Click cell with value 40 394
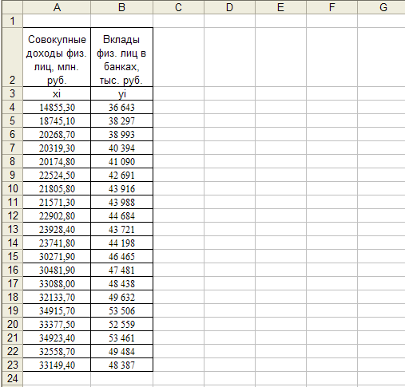The height and width of the screenshot is (387, 405). point(121,148)
